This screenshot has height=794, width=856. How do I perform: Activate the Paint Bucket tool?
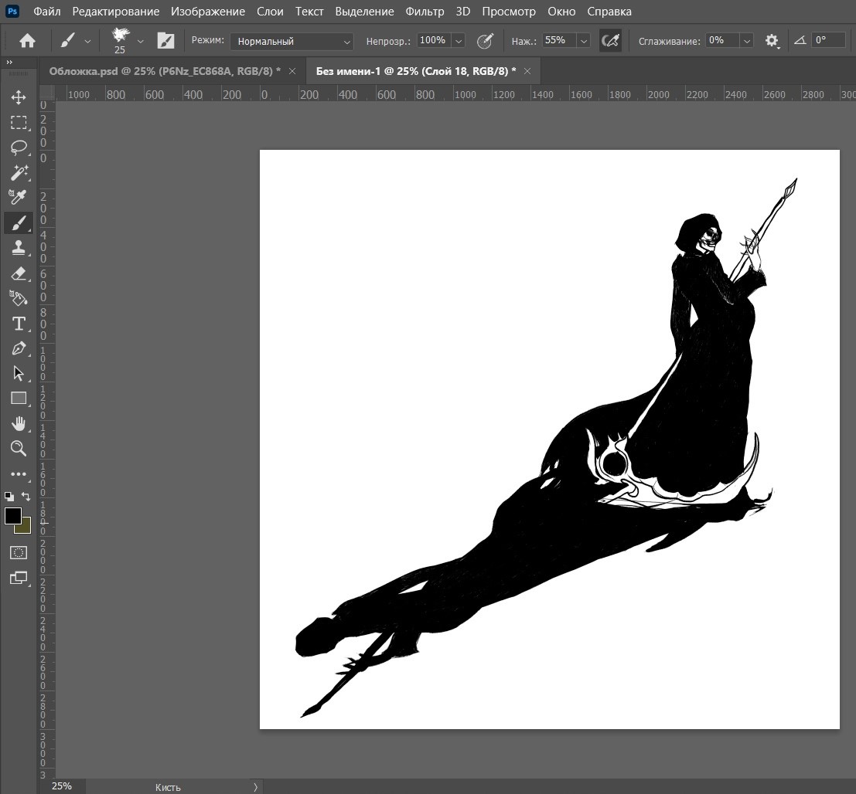tap(19, 298)
